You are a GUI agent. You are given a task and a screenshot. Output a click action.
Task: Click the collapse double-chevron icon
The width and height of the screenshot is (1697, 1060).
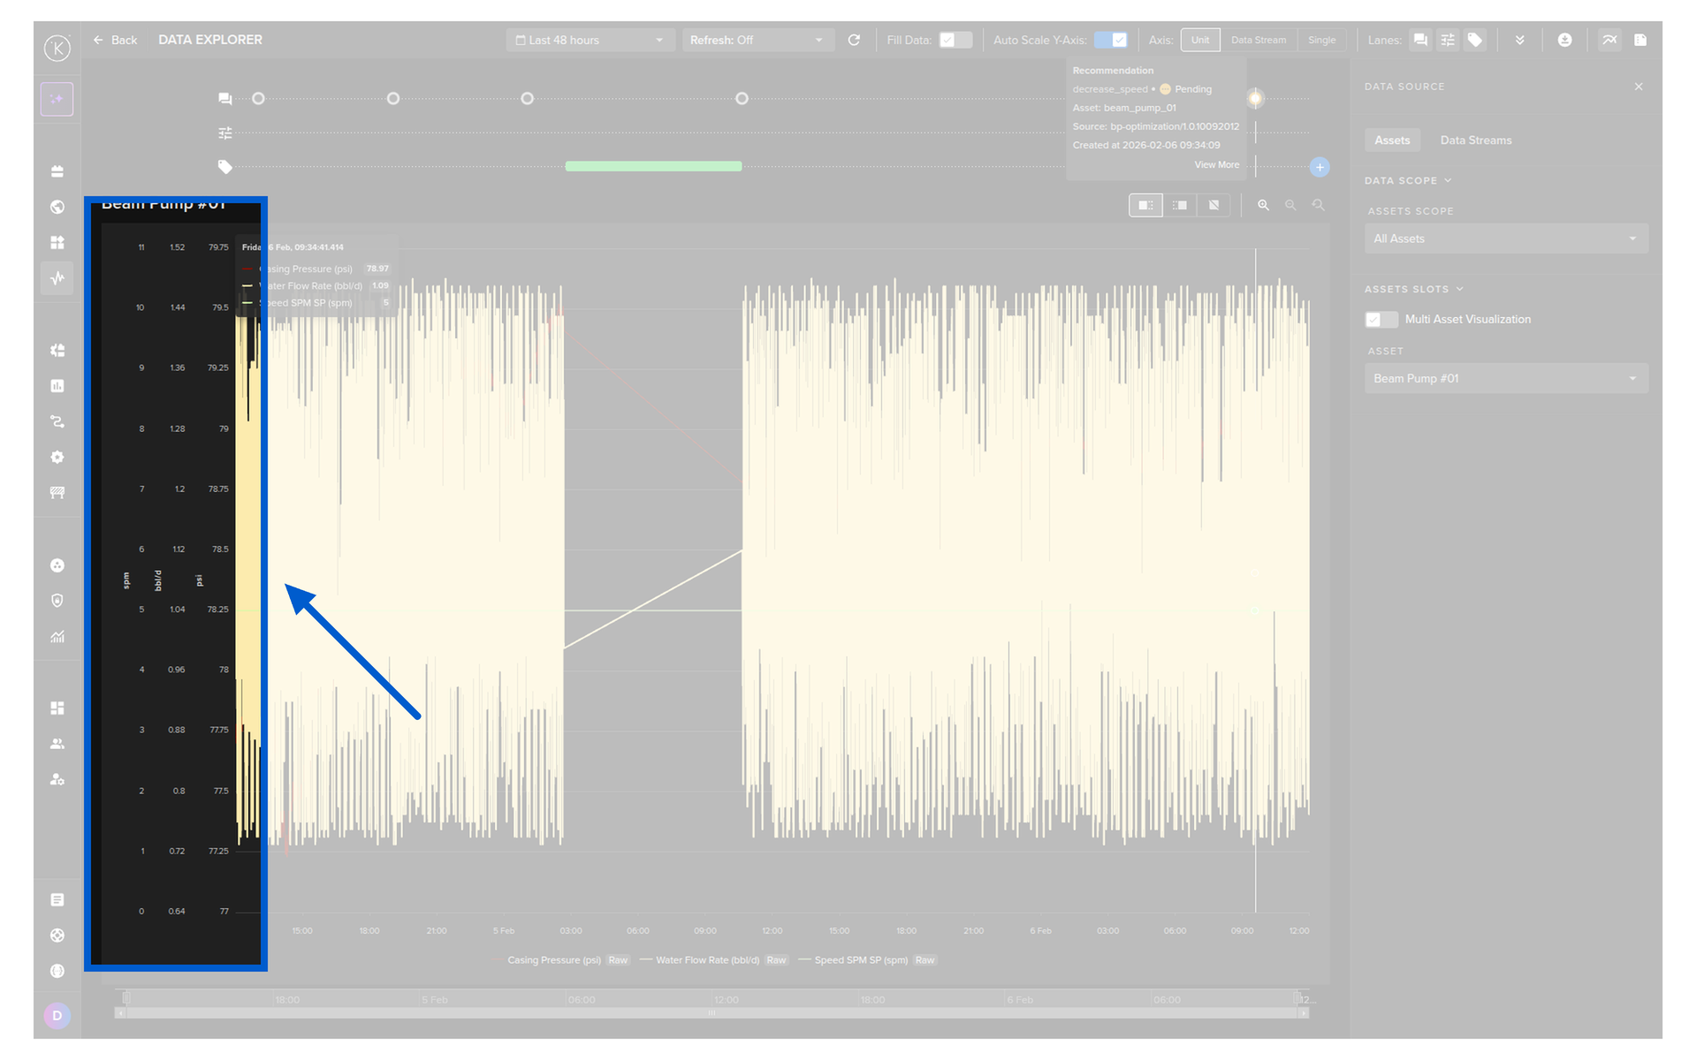click(x=1519, y=40)
